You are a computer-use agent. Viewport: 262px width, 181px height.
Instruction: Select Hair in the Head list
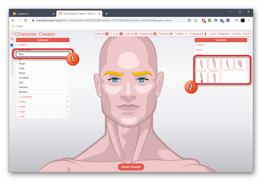point(21,82)
